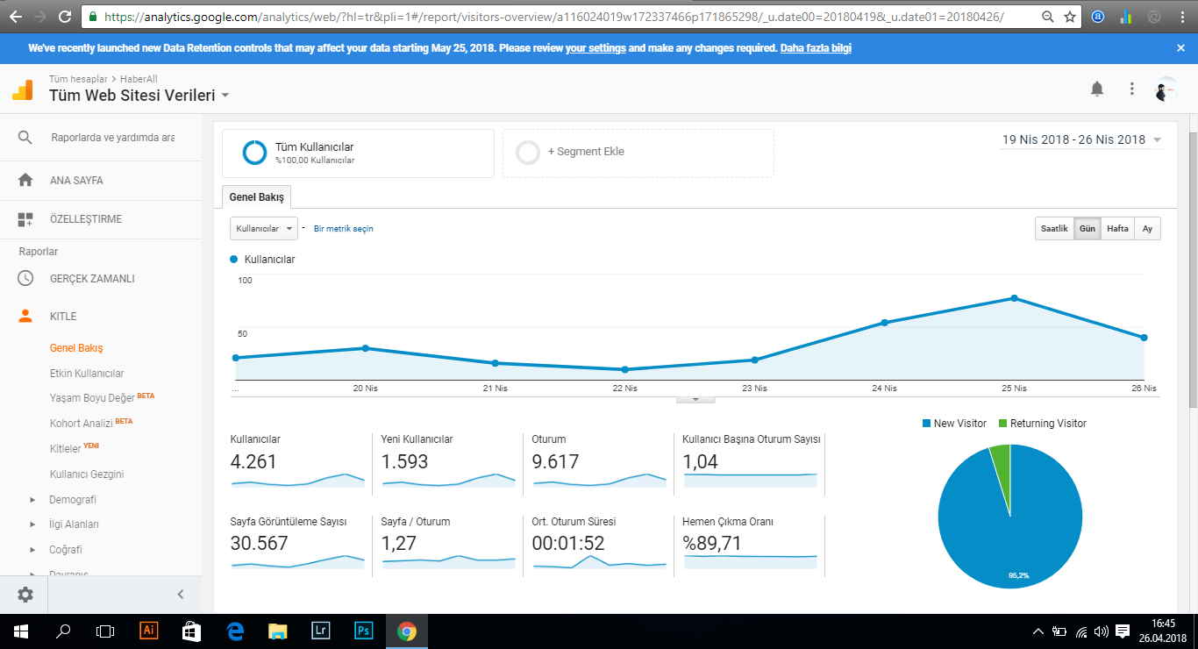Viewport: 1198px width, 649px height.
Task: Open the Kullanıcılar metric dropdown
Action: pyautogui.click(x=264, y=228)
